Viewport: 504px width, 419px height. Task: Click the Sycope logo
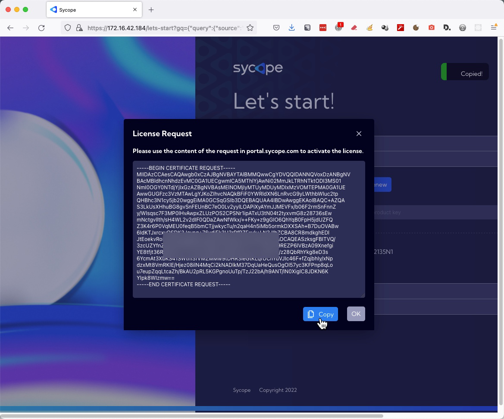258,68
